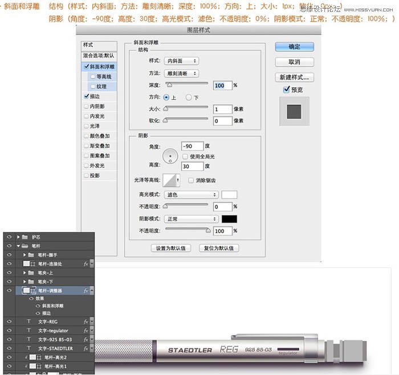
Task: Expand the 笔夹-上 group triangle
Action: tap(25, 273)
